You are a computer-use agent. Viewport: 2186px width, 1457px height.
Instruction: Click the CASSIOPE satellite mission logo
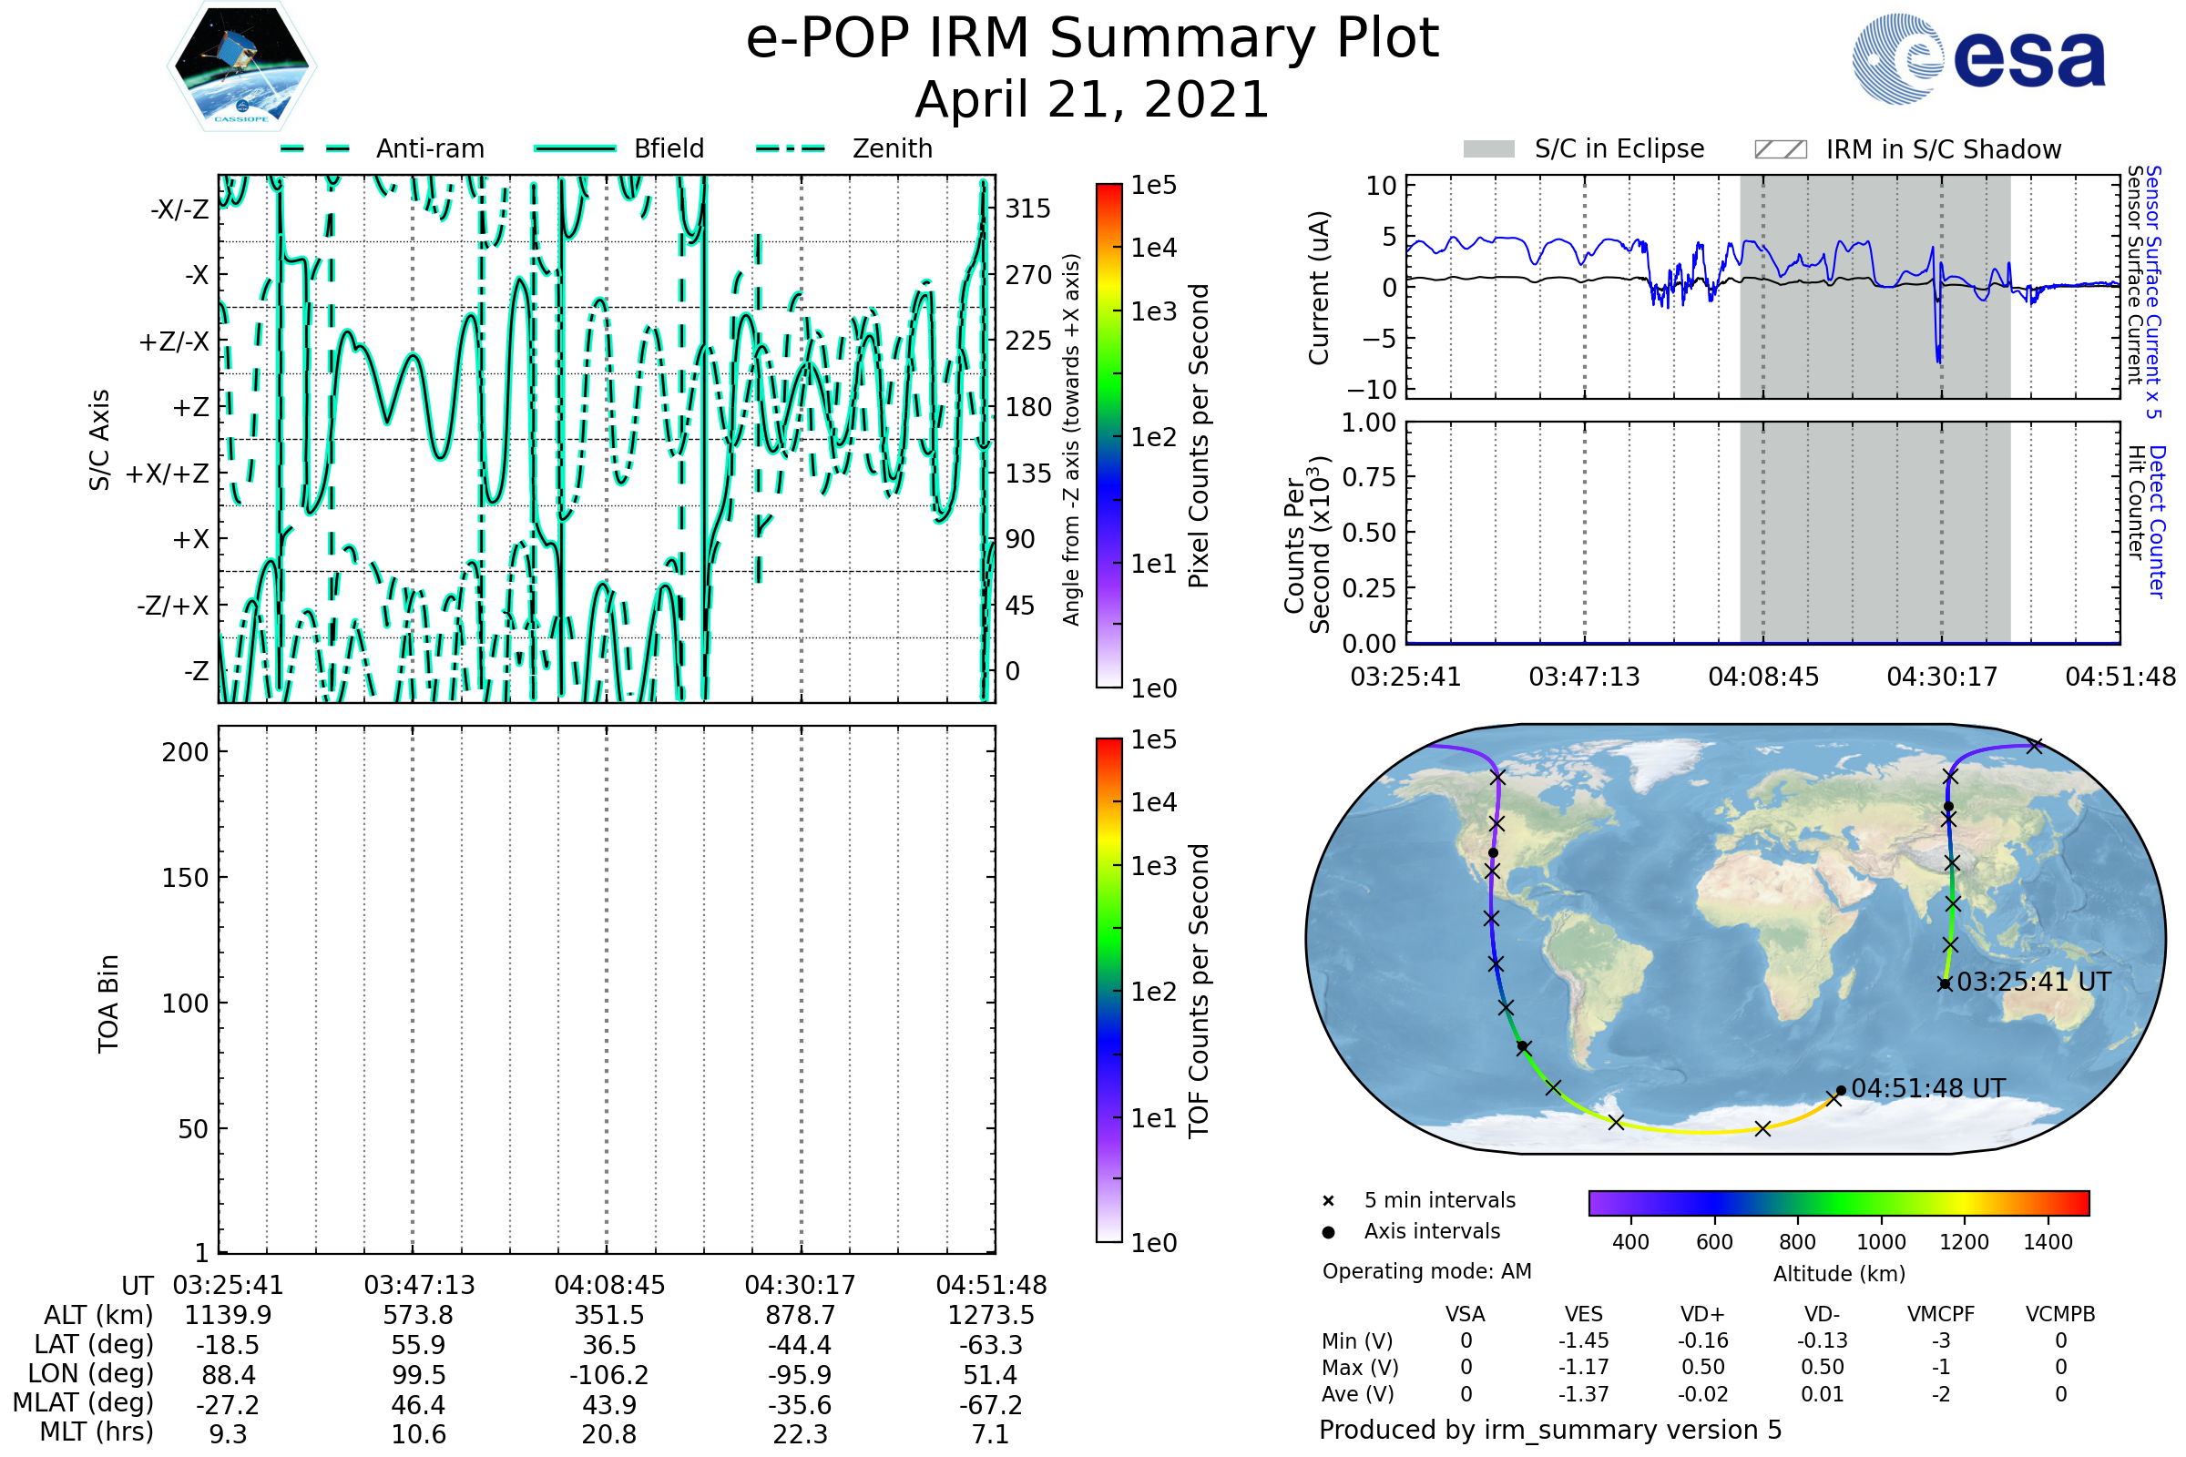click(241, 66)
